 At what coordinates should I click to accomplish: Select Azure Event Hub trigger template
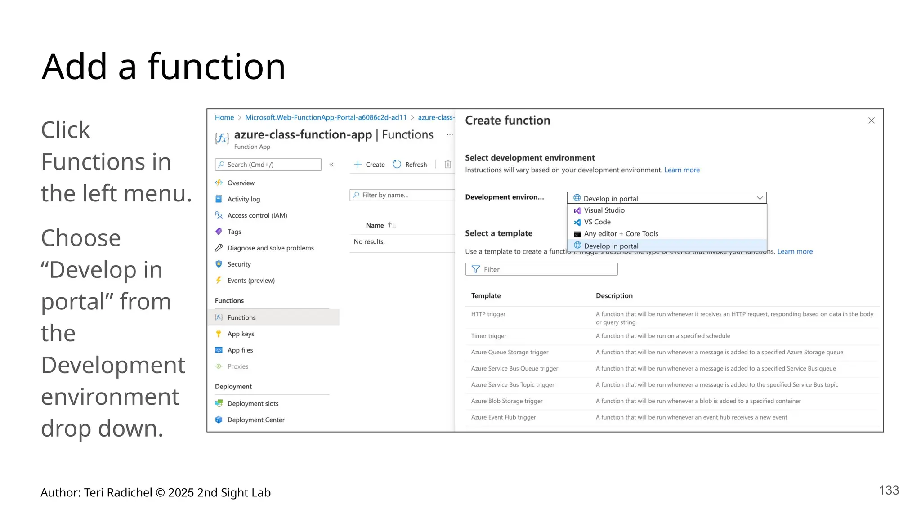point(672,417)
